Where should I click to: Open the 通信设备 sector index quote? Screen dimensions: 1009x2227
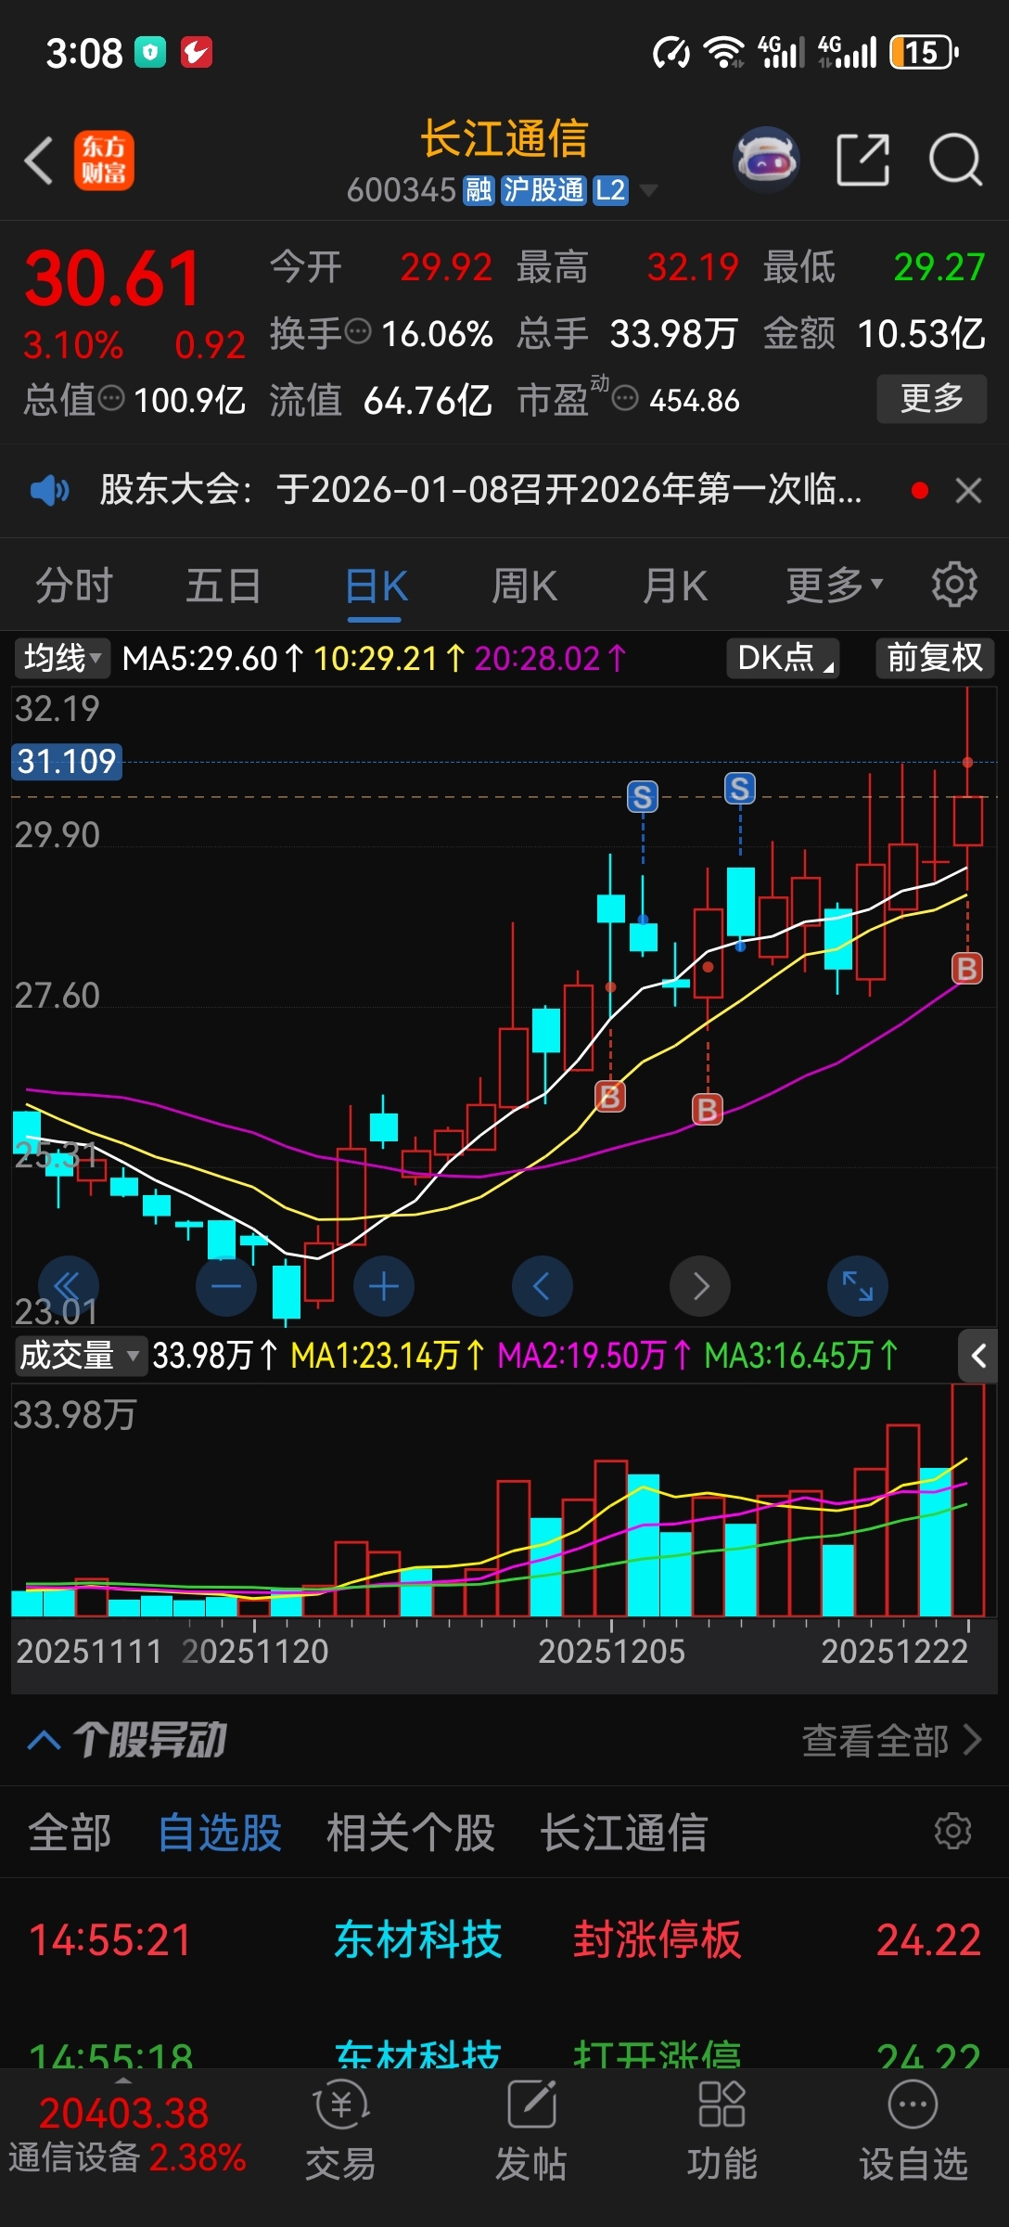click(128, 2135)
